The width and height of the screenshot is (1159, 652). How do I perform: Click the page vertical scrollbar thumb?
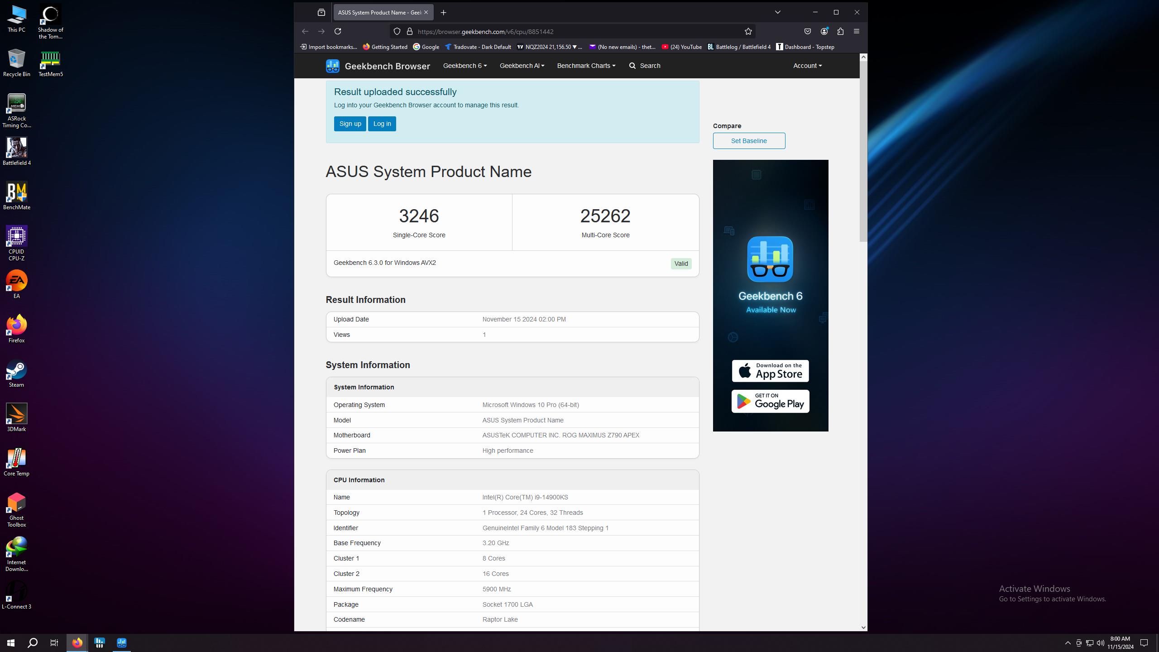[863, 151]
